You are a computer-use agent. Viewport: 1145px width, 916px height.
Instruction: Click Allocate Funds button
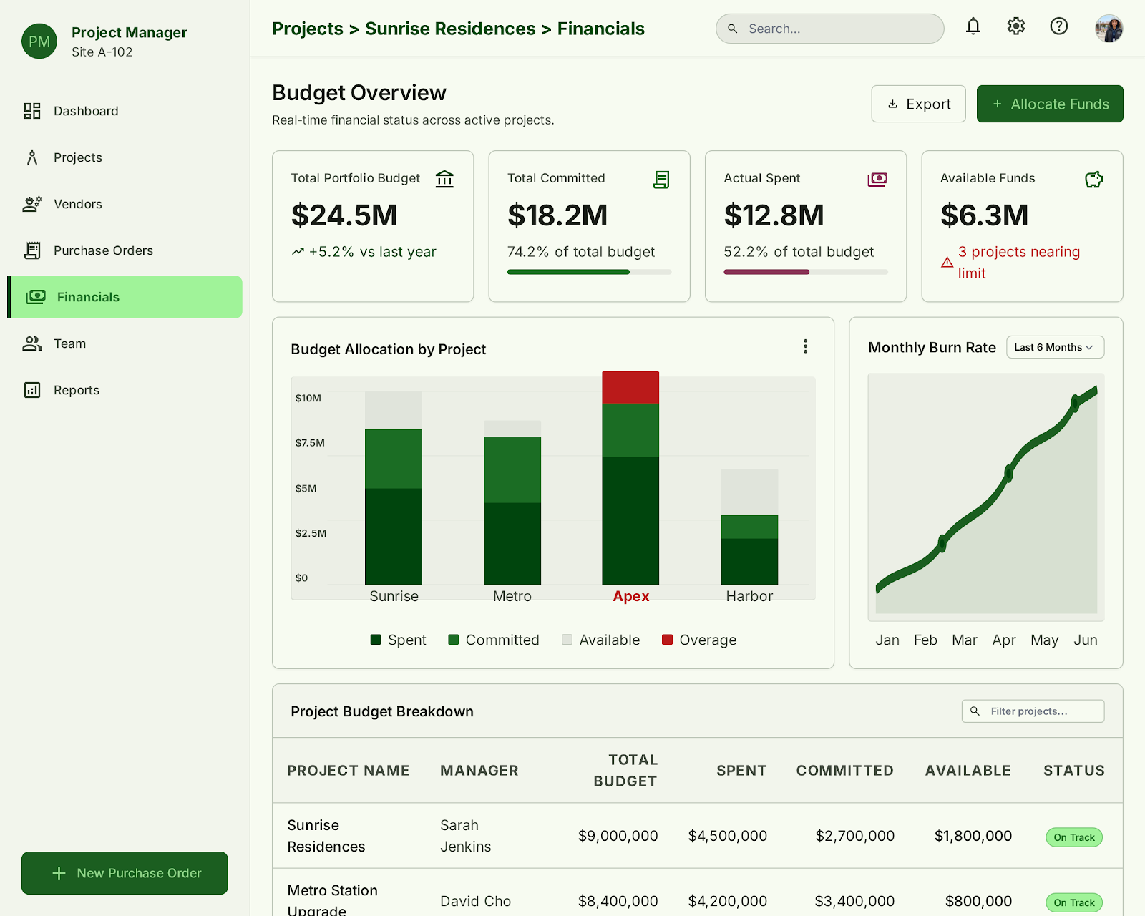point(1050,104)
